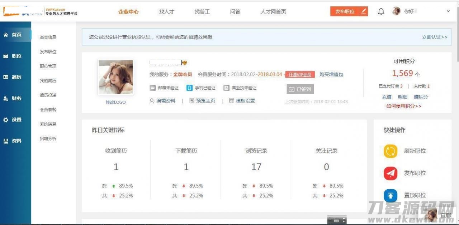
Task: Click the 邮箱未验证 email verification status
Action: [x=164, y=88]
